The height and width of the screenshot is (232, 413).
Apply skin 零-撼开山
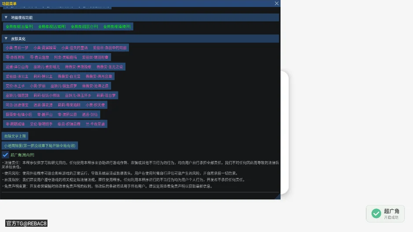click(45, 114)
